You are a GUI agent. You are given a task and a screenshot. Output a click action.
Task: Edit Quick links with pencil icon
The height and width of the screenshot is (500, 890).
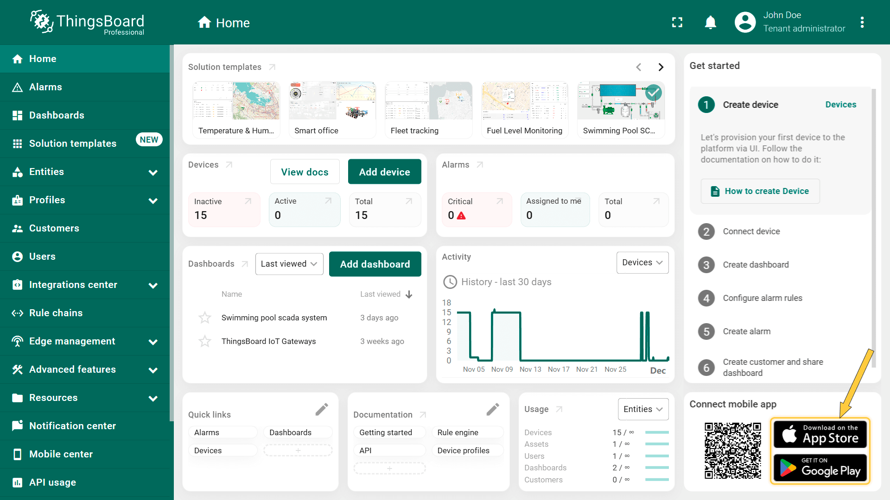click(x=322, y=409)
